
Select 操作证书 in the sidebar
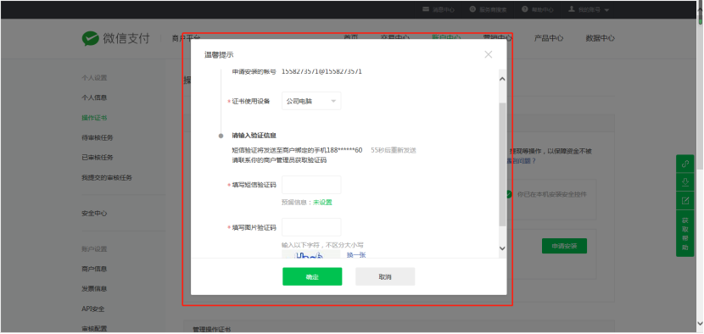[94, 118]
